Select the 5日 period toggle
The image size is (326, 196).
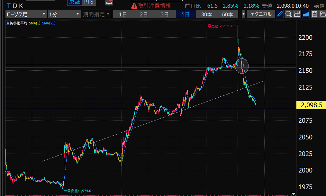[185, 14]
